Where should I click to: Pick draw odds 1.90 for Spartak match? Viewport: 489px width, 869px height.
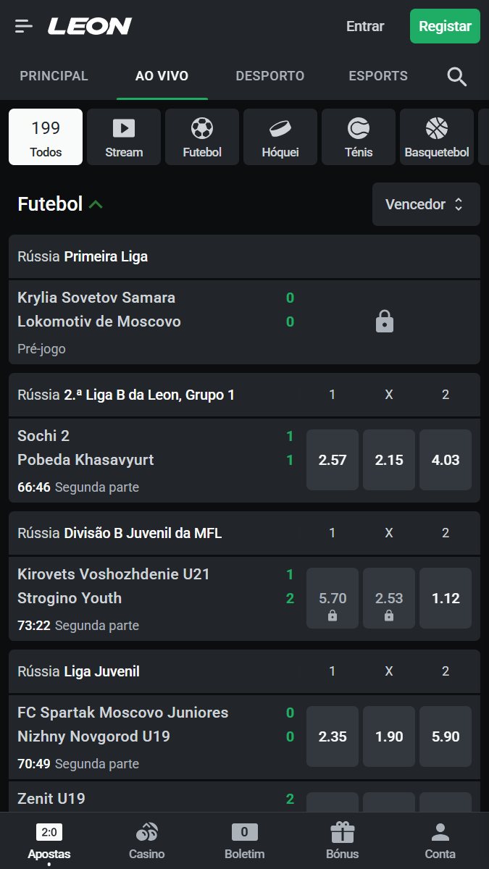pos(389,736)
